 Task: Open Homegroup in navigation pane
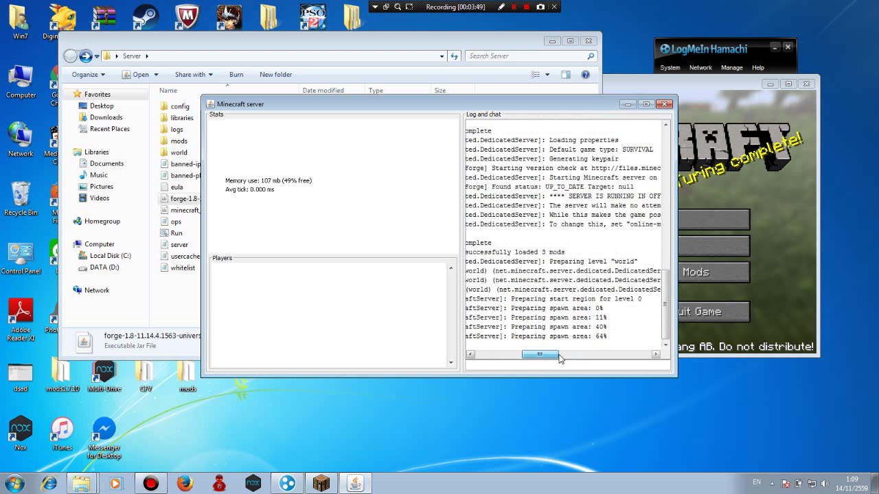(102, 221)
